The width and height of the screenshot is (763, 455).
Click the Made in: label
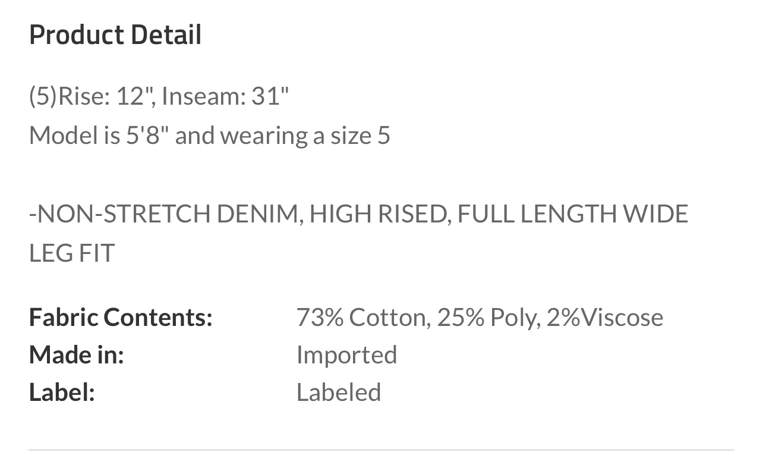pos(77,355)
